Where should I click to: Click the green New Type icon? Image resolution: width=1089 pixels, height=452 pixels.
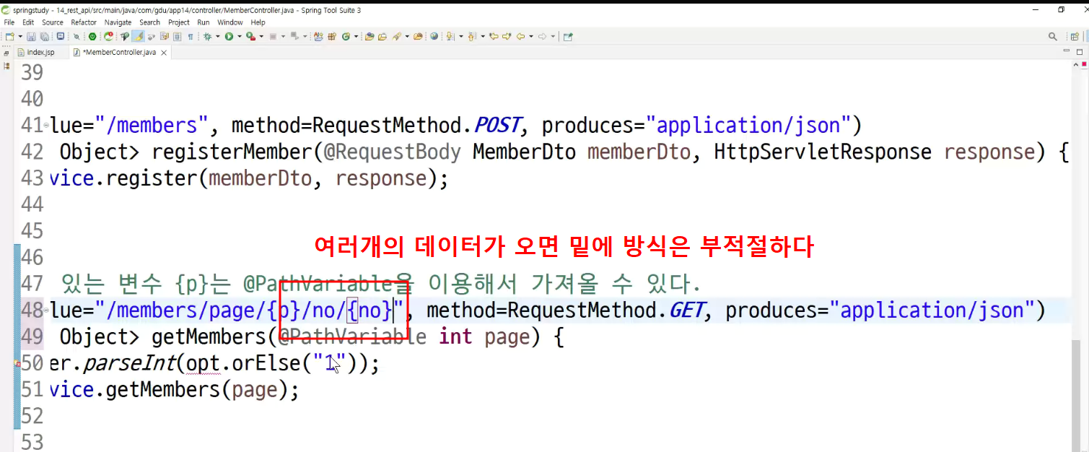click(x=346, y=36)
